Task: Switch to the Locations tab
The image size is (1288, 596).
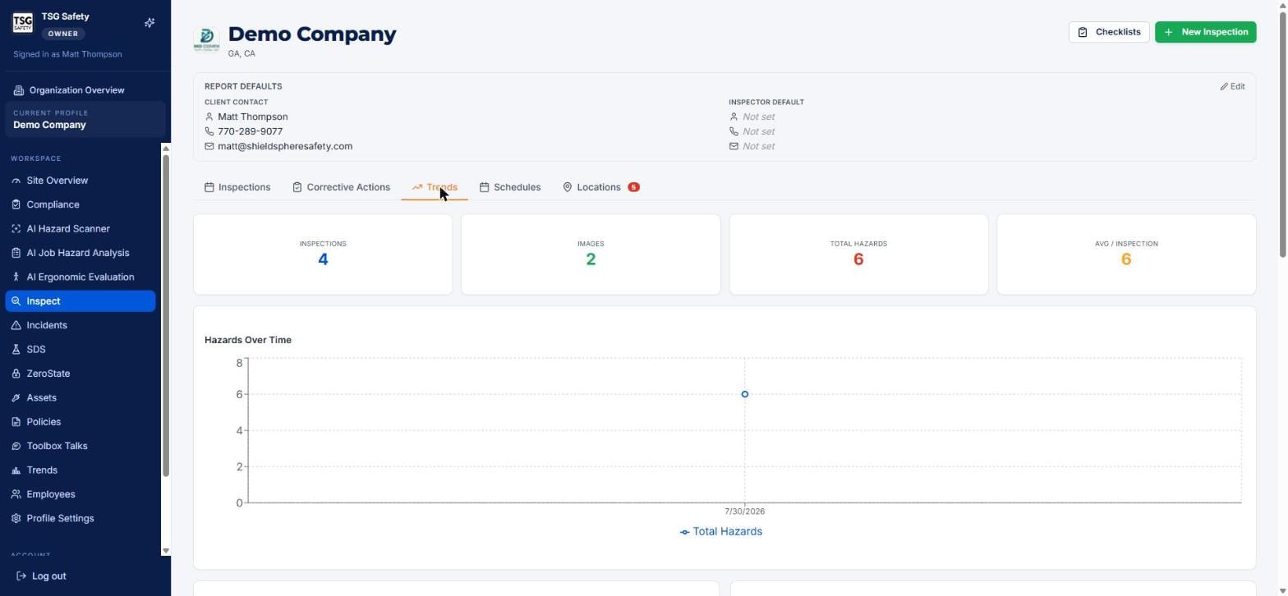Action: 600,187
